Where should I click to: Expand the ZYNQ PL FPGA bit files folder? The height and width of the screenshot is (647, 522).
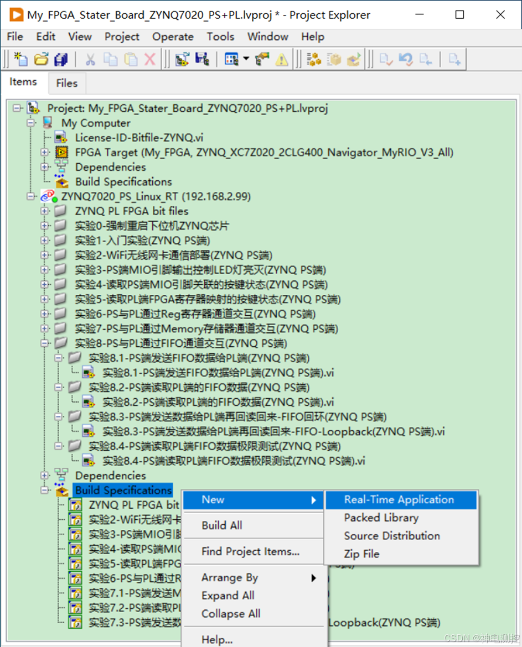coord(44,211)
